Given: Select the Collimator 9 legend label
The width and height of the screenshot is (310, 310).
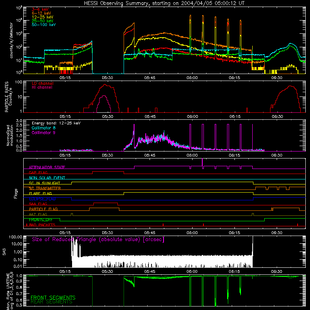Looking at the screenshot, I should click(43, 133).
